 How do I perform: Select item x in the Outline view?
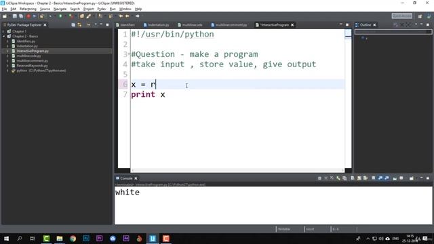click(365, 38)
